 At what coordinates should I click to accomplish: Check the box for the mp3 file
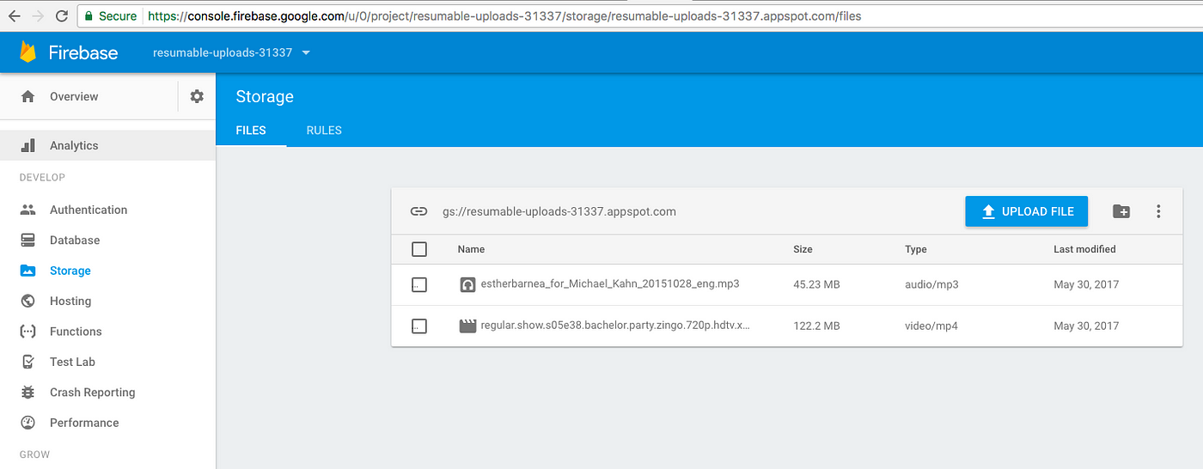pyautogui.click(x=419, y=284)
